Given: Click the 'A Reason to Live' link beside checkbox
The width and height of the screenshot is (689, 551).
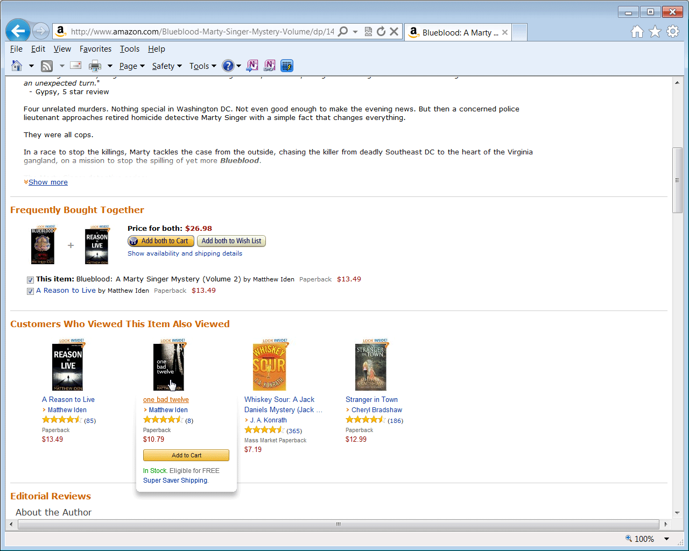Looking at the screenshot, I should [66, 290].
